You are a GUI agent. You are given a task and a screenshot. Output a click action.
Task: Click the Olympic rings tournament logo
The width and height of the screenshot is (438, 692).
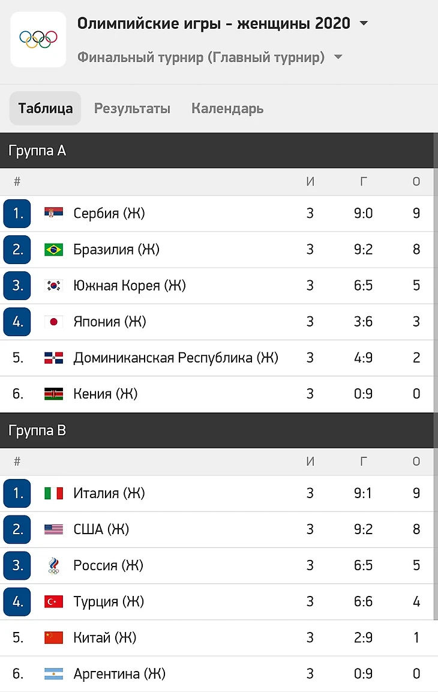coord(38,39)
